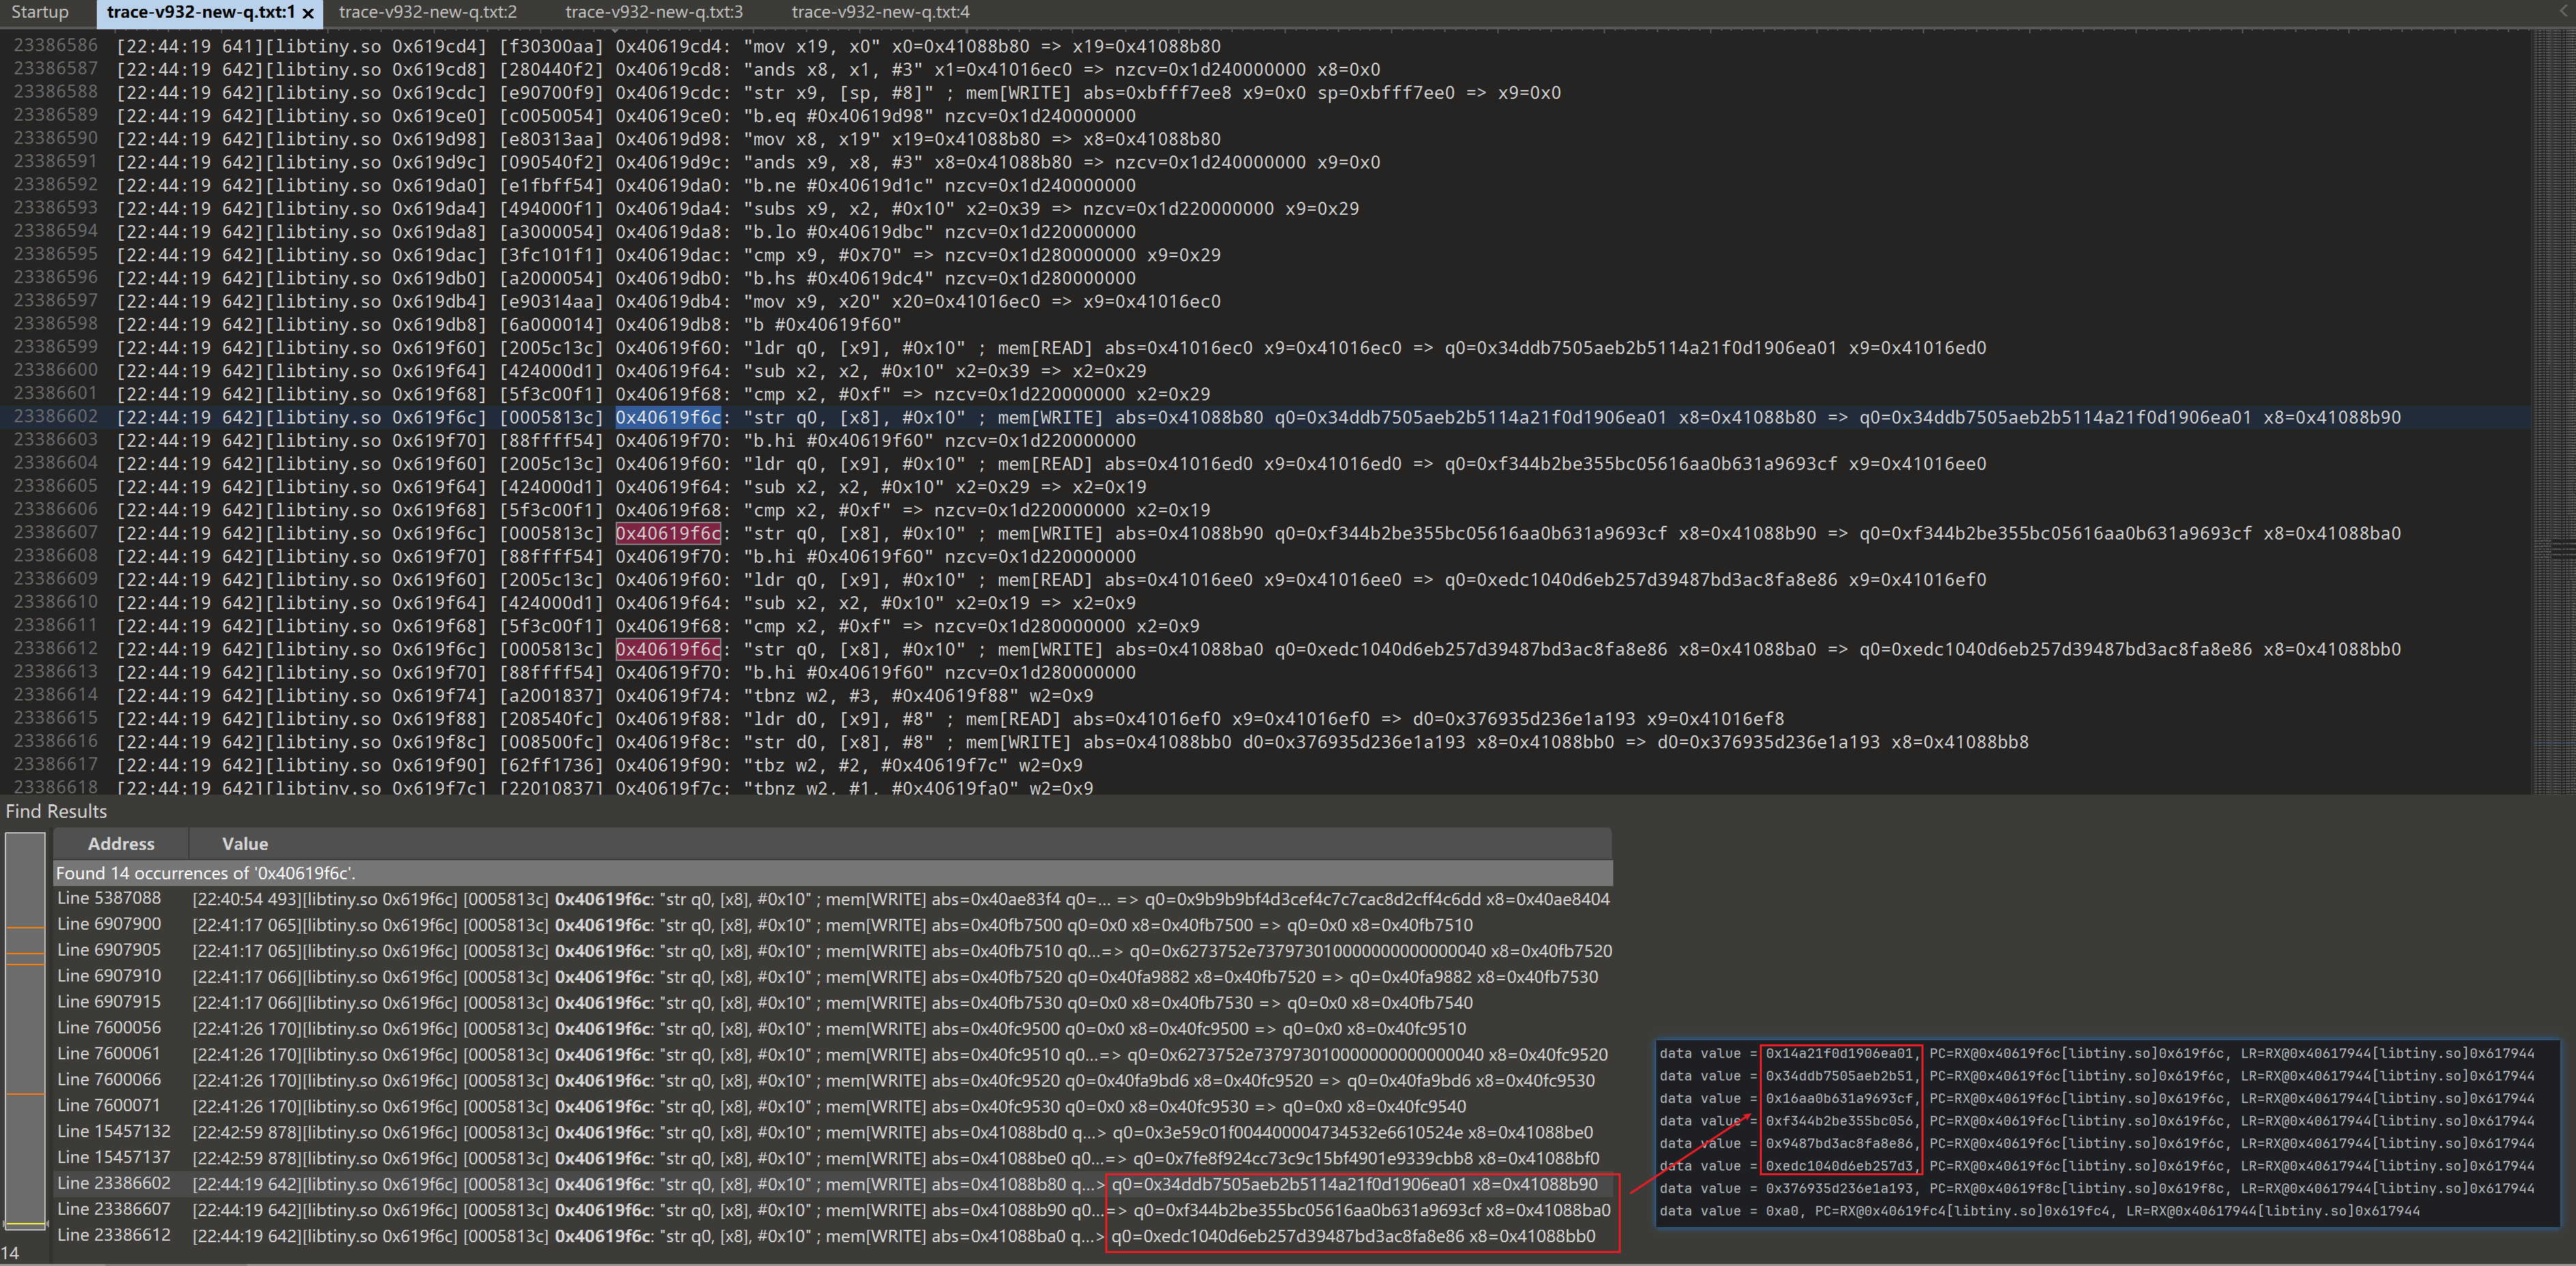2576x1266 pixels.
Task: Close the trace-v932-new-q.txt:1 tab
Action: point(308,13)
